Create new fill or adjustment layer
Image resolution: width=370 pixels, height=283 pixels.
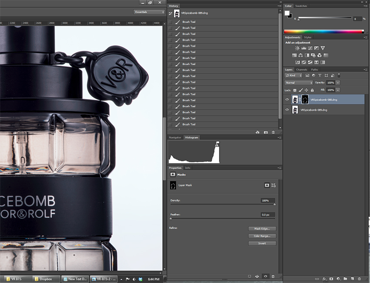338,279
